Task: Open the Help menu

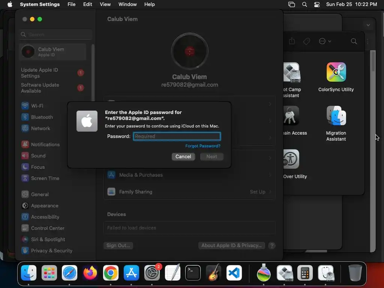Action: [149, 4]
